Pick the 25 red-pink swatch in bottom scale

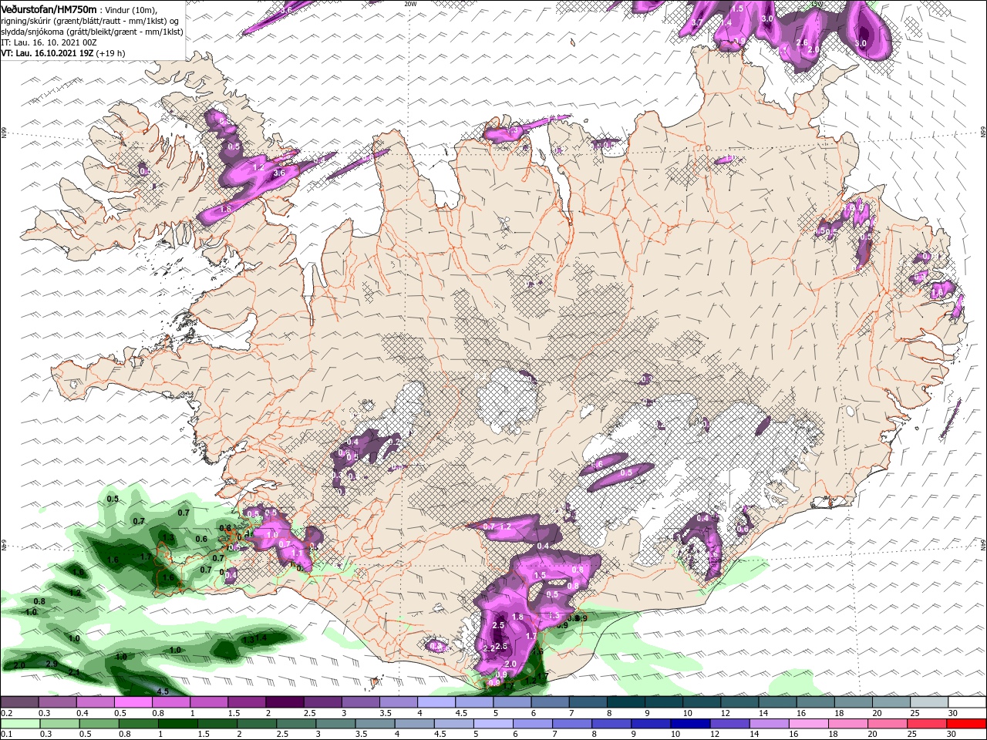click(928, 724)
